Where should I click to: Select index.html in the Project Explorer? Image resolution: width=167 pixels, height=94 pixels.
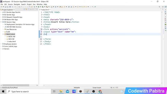[x=12, y=42]
